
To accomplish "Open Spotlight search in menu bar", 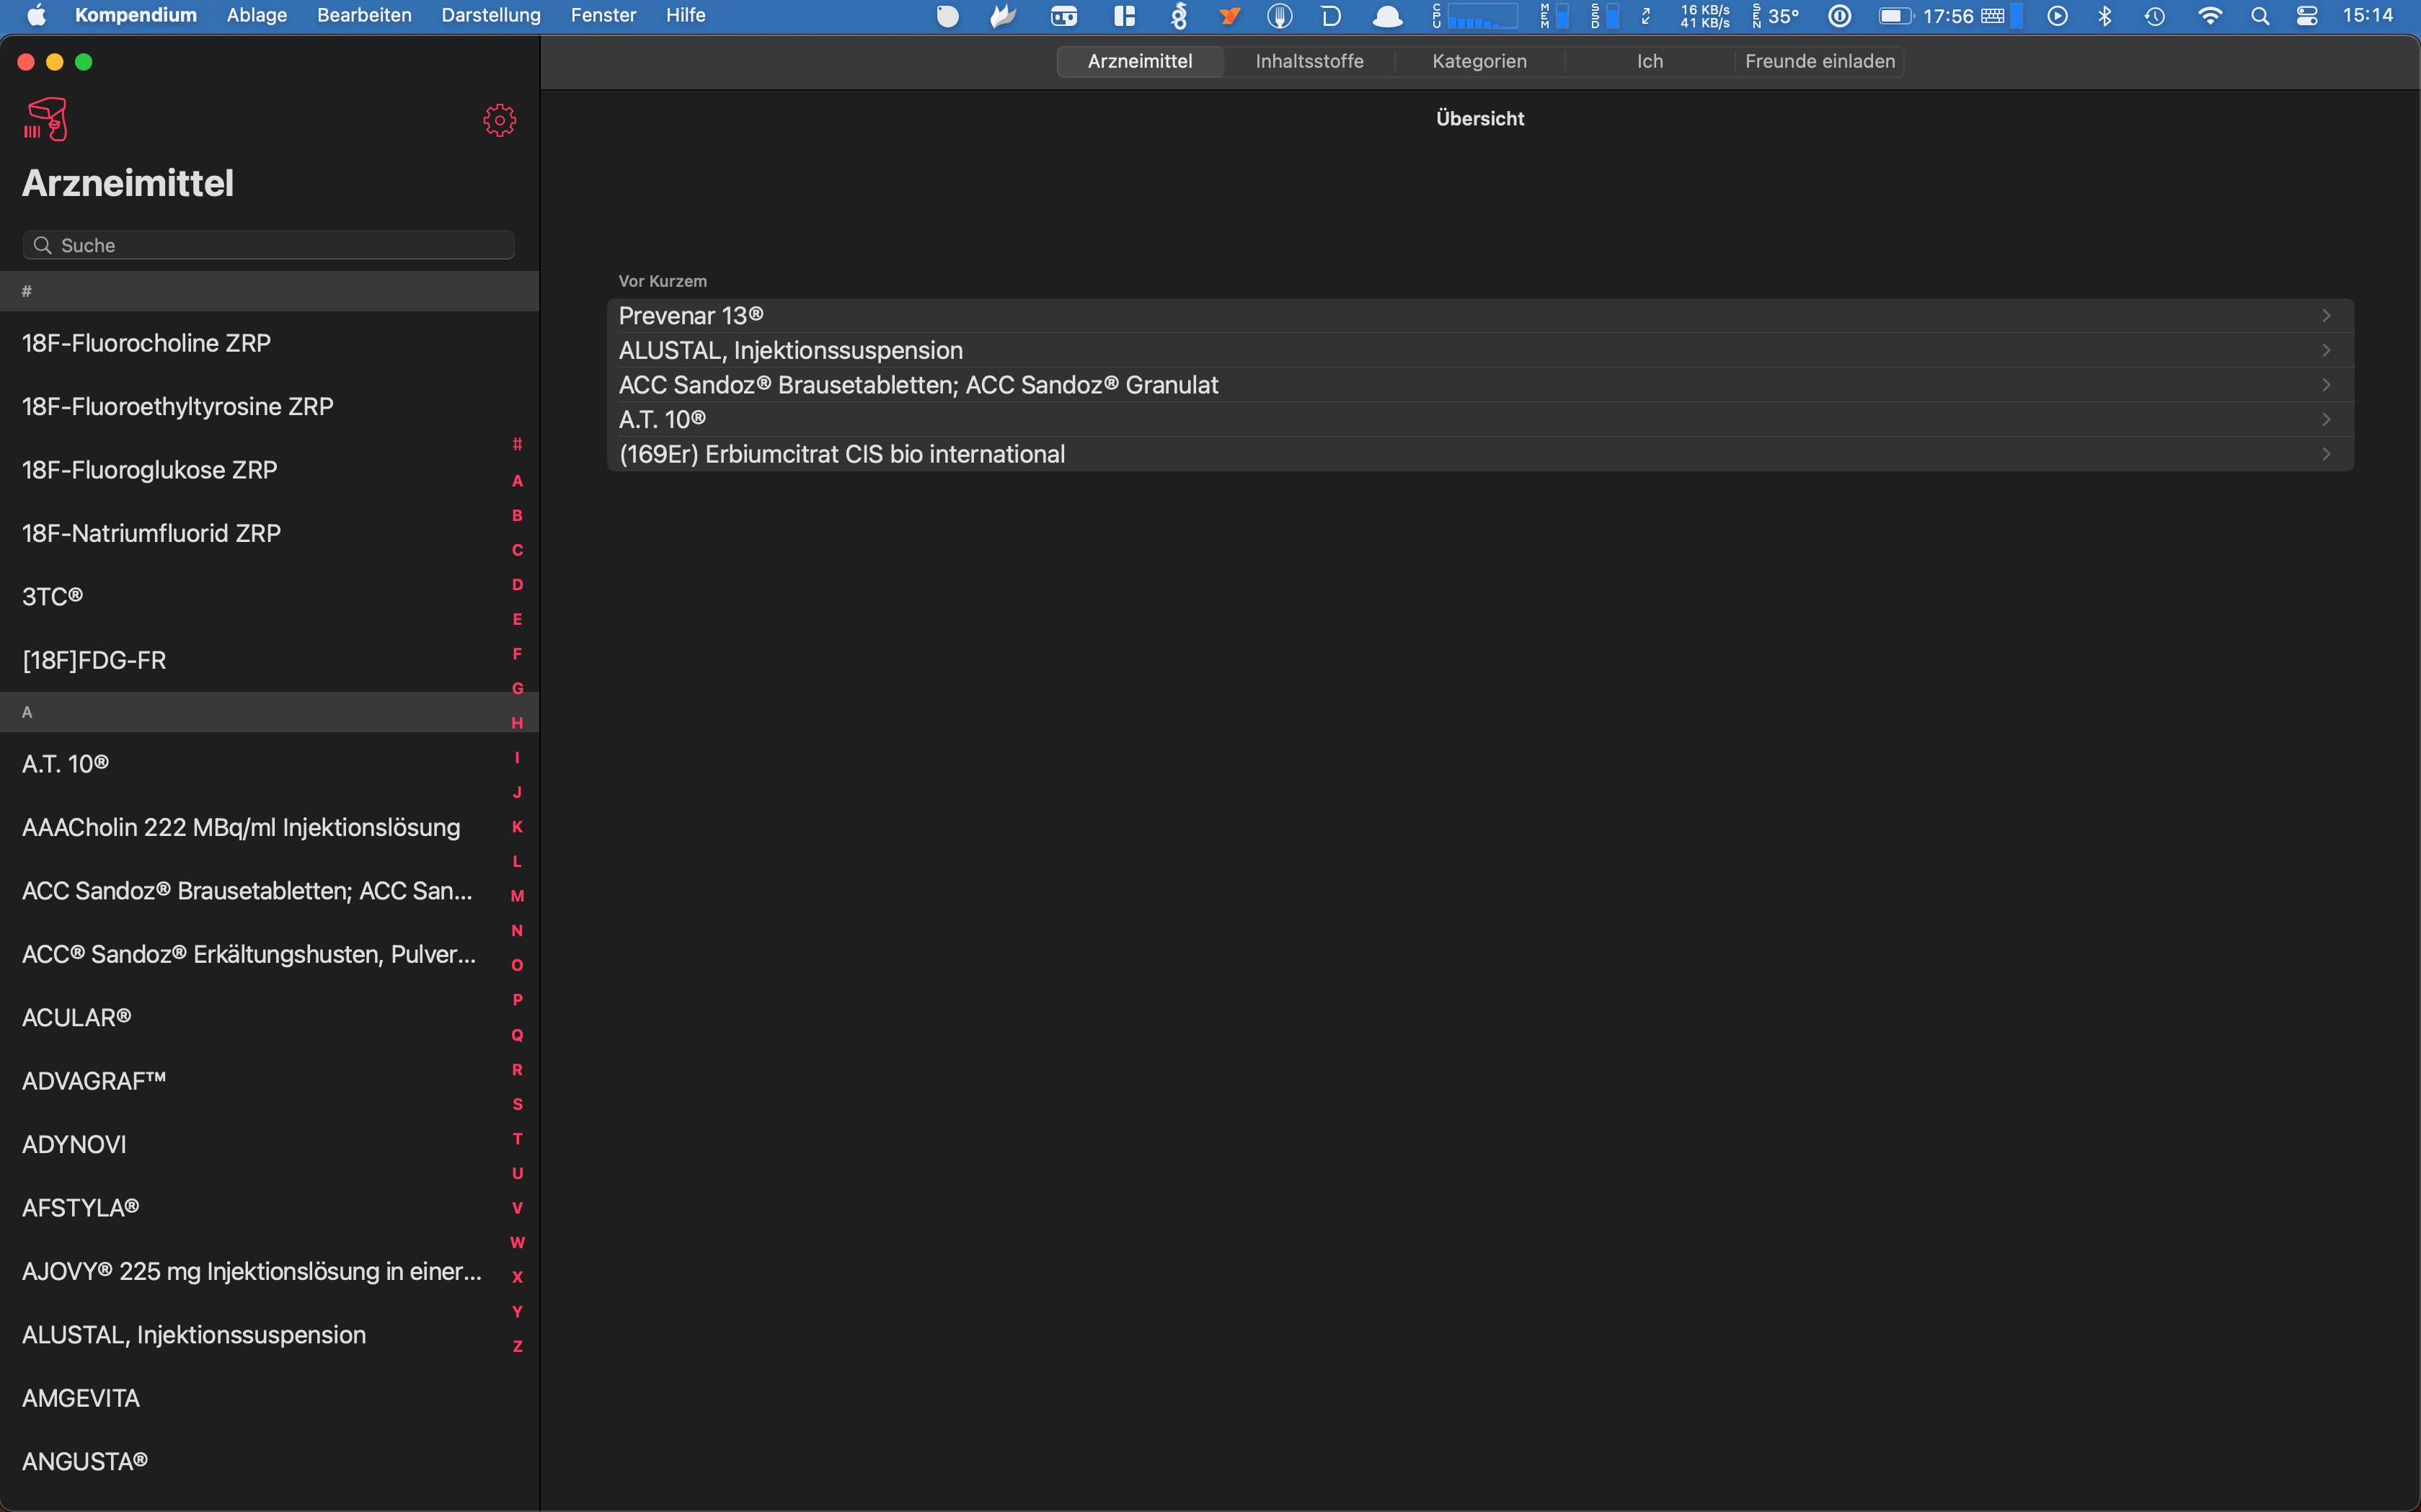I will [x=2259, y=16].
